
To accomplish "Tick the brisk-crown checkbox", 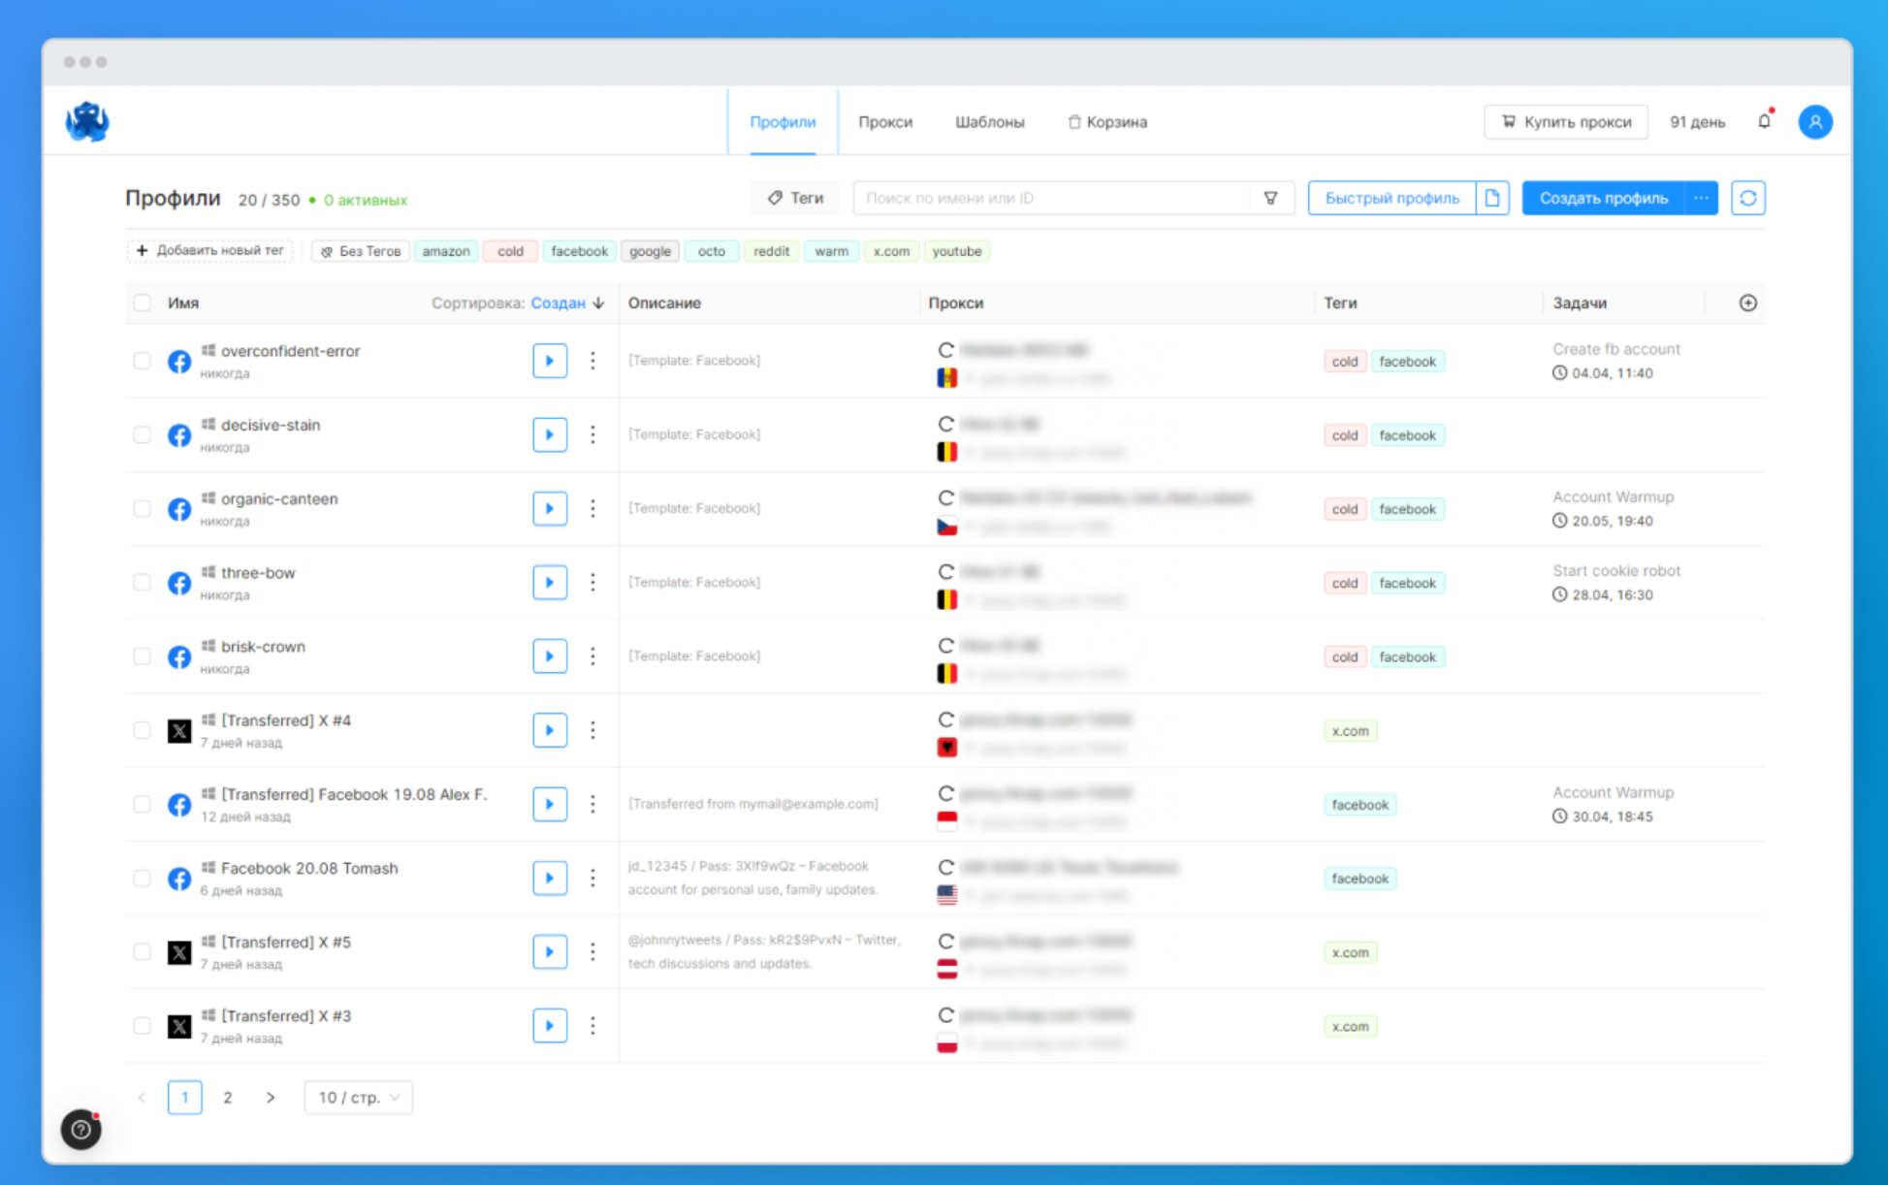I will tap(143, 657).
